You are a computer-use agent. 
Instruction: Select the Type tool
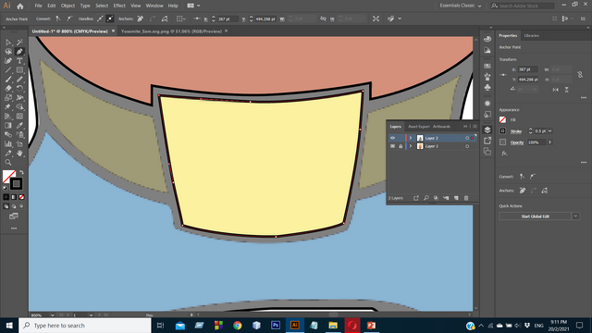tap(19, 61)
